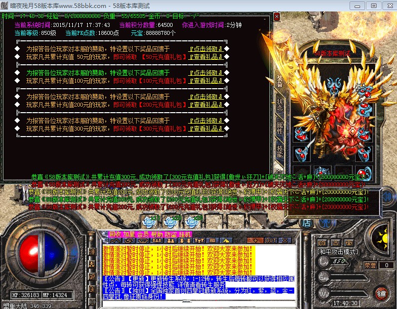Claim the 100元 recharge gift pack
The image size is (397, 309).
click(x=206, y=73)
